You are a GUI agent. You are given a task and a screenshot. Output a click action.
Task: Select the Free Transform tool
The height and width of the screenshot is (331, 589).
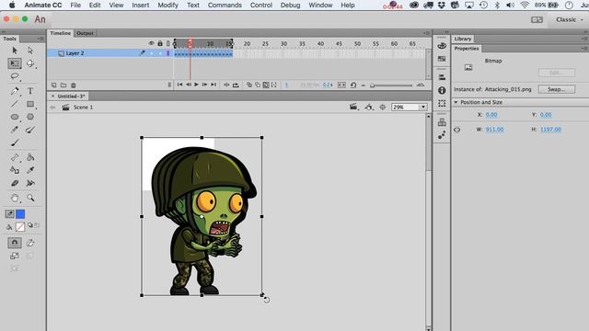coord(15,63)
